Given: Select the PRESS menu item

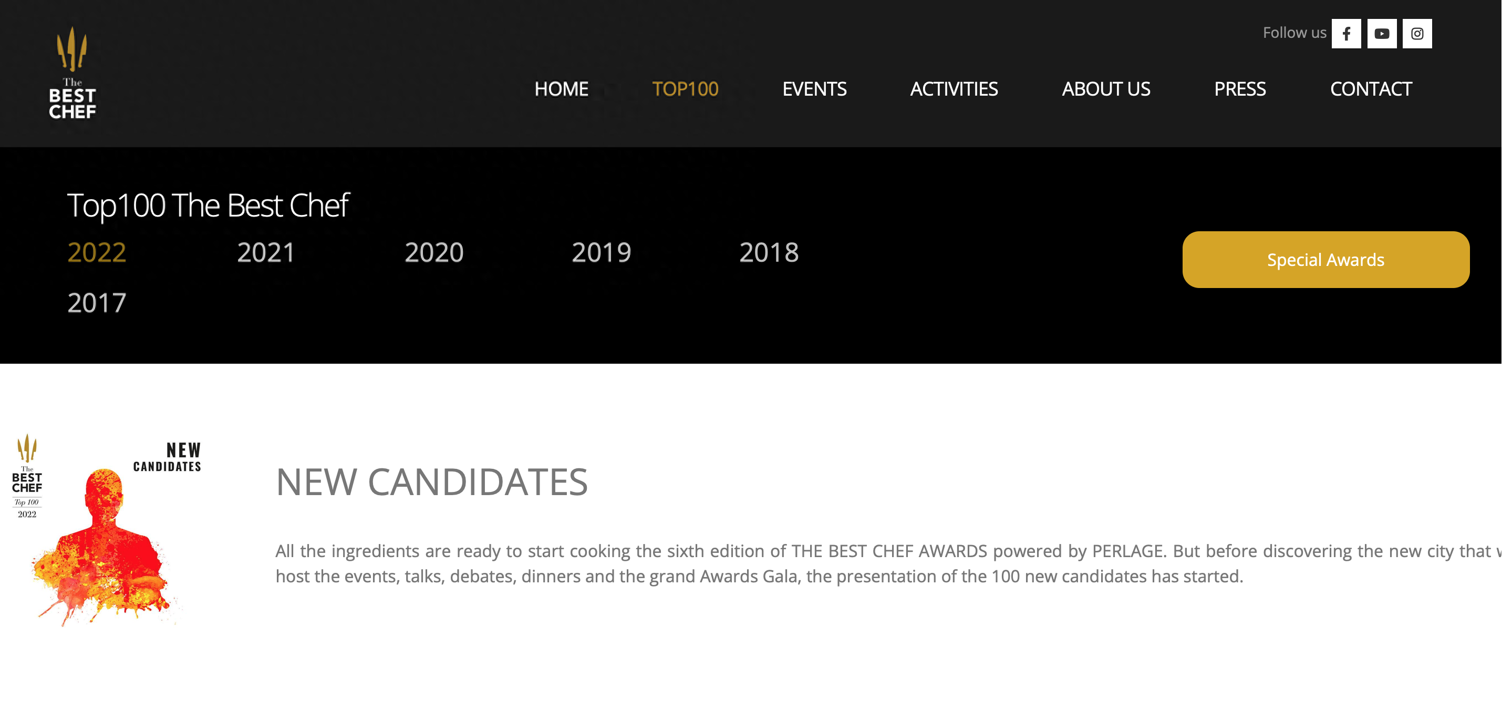Looking at the screenshot, I should click(x=1240, y=89).
